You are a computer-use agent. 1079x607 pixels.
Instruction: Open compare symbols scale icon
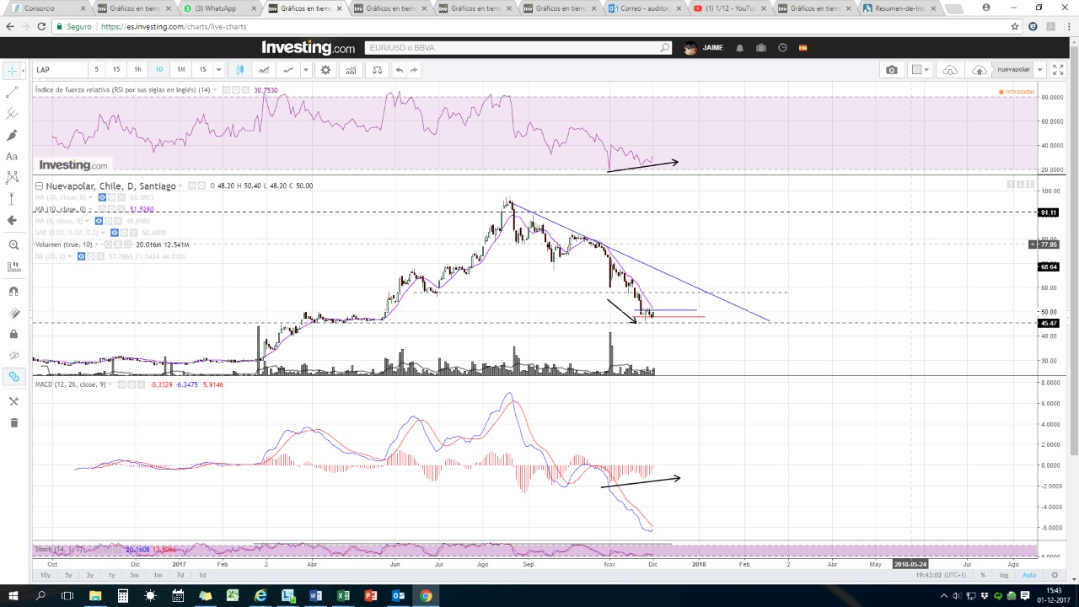377,70
